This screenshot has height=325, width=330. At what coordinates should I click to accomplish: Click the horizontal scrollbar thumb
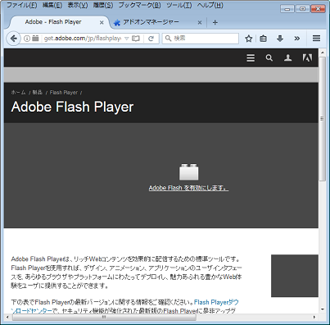(104, 318)
